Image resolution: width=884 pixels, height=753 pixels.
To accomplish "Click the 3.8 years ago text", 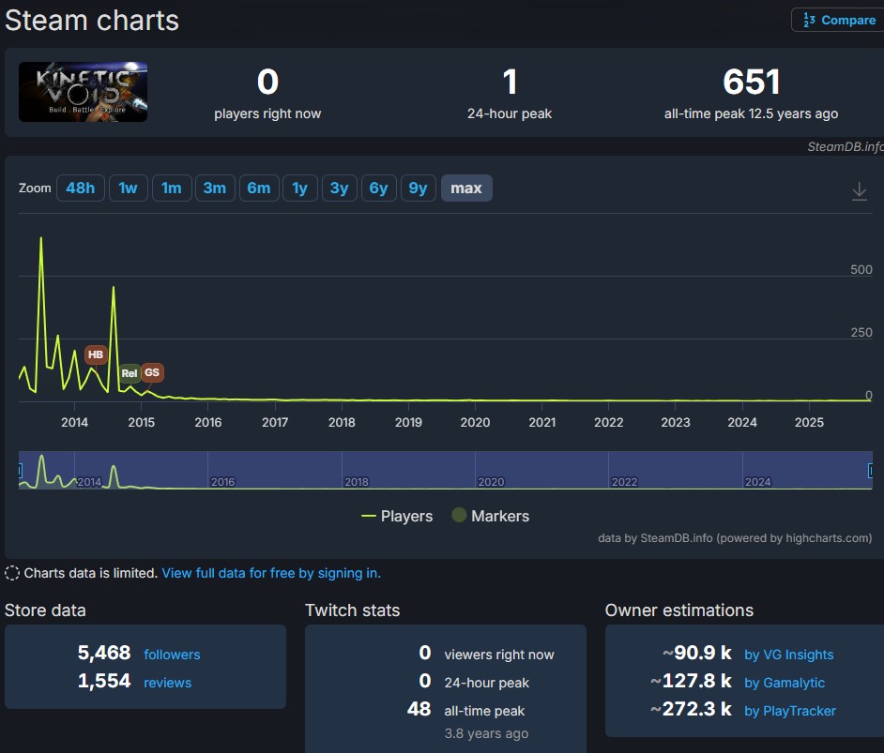I will click(x=486, y=733).
